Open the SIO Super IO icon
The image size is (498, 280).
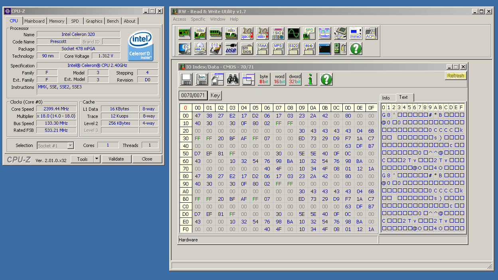(278, 33)
